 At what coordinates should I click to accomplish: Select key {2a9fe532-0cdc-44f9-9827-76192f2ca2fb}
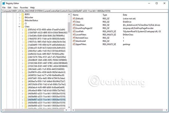46,54
